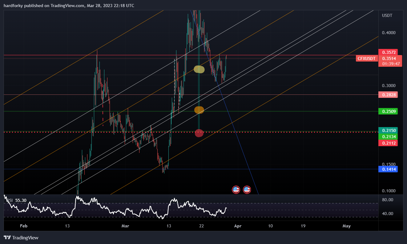This screenshot has height=244, width=407.
Task: Click the 0.2112 red price label
Action: click(388, 143)
